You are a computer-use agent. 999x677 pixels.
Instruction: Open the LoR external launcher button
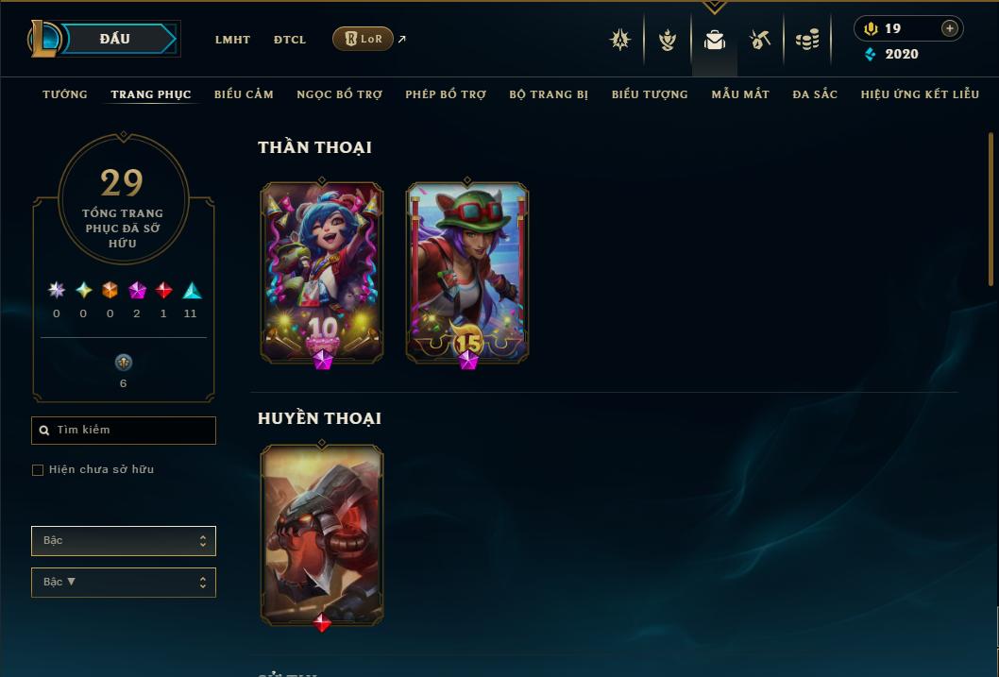coord(363,39)
